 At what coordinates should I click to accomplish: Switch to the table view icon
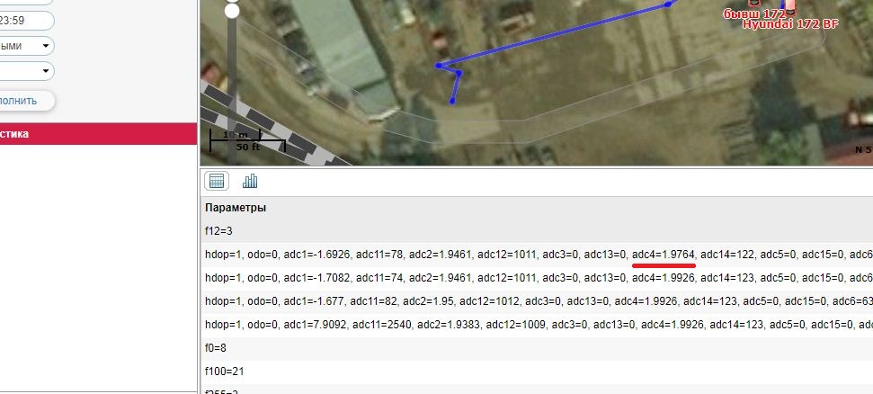point(216,181)
